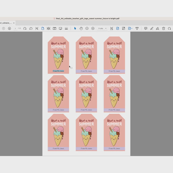Click From Ms Jones on bottom left tag

click(59, 148)
